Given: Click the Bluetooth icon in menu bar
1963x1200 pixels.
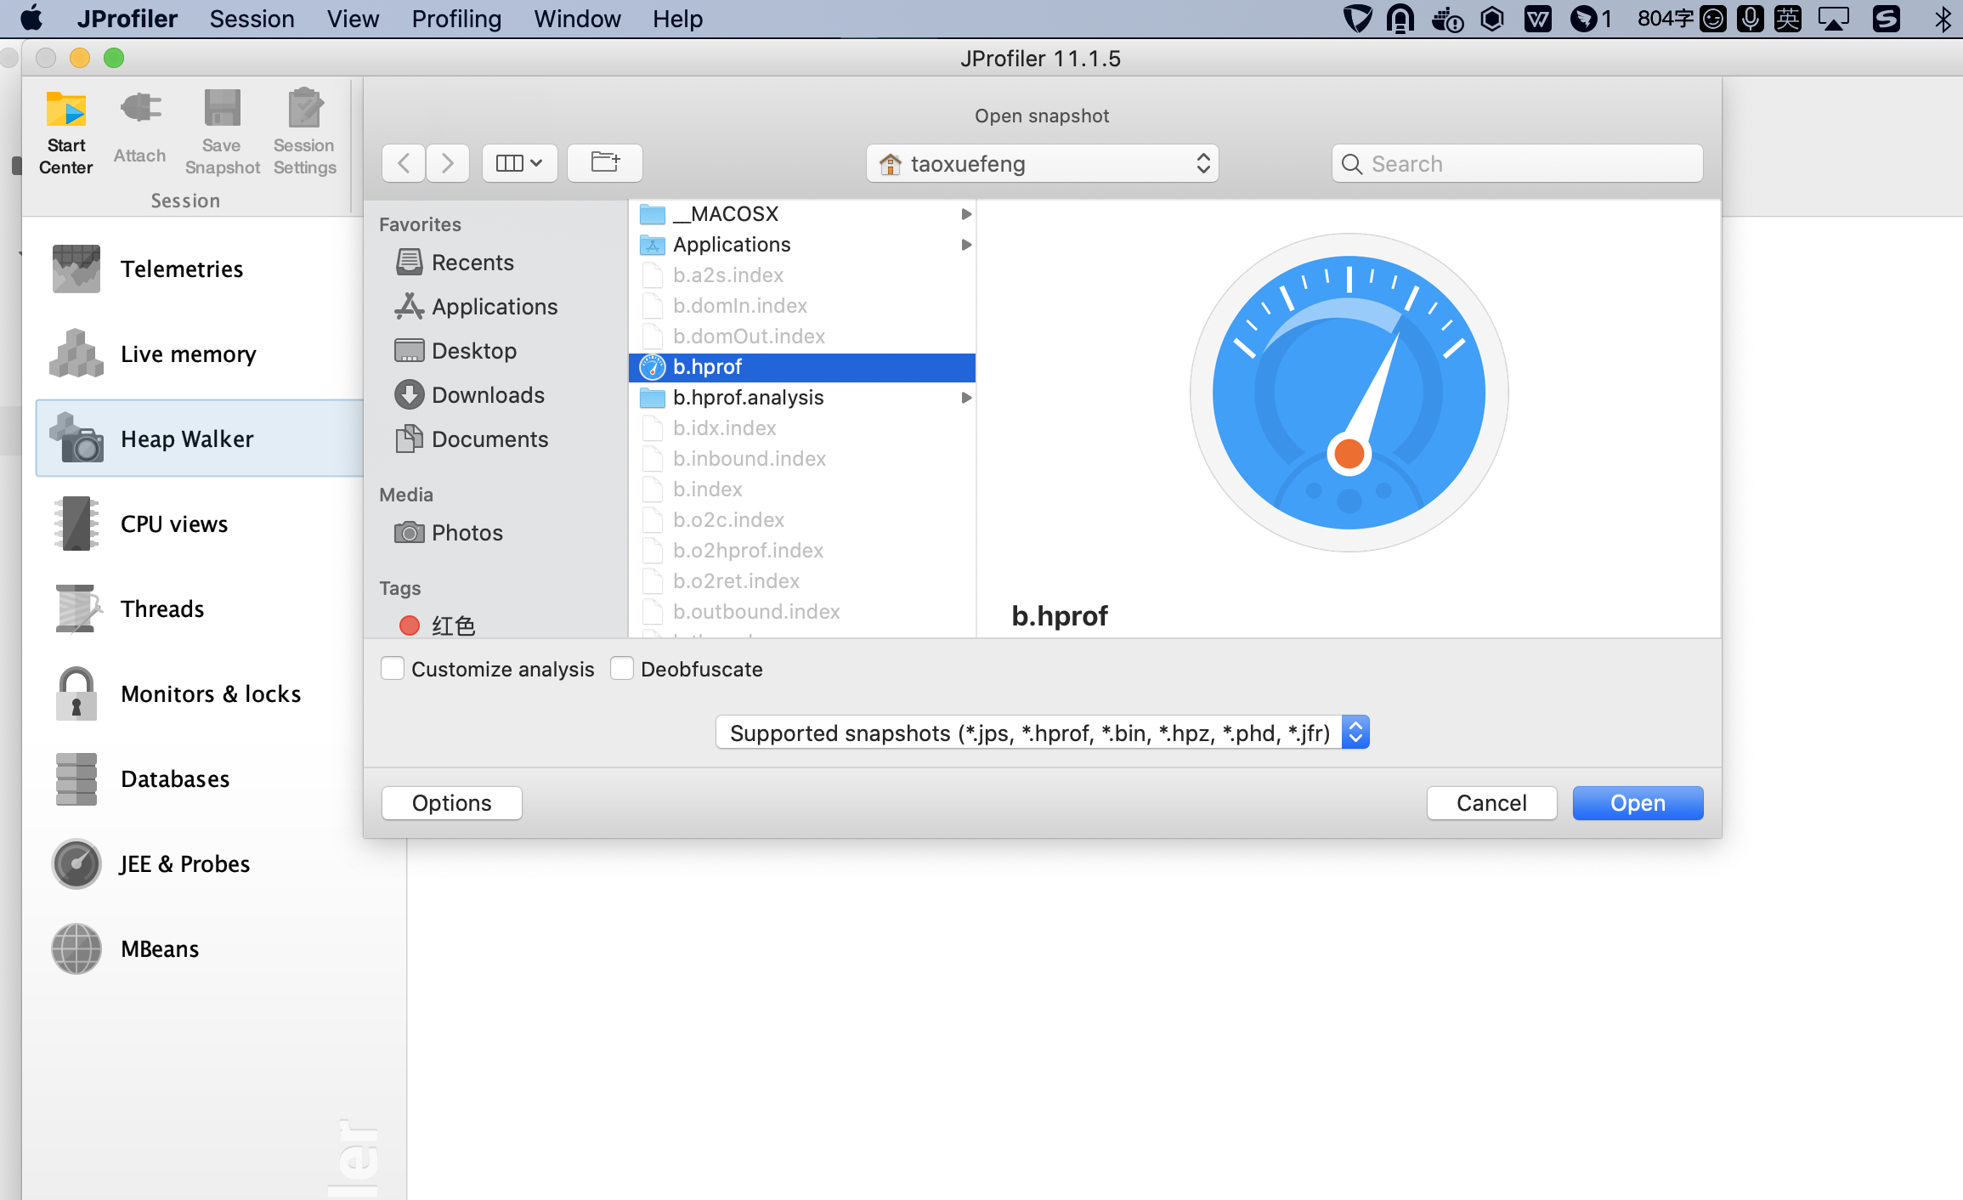Looking at the screenshot, I should (1943, 19).
